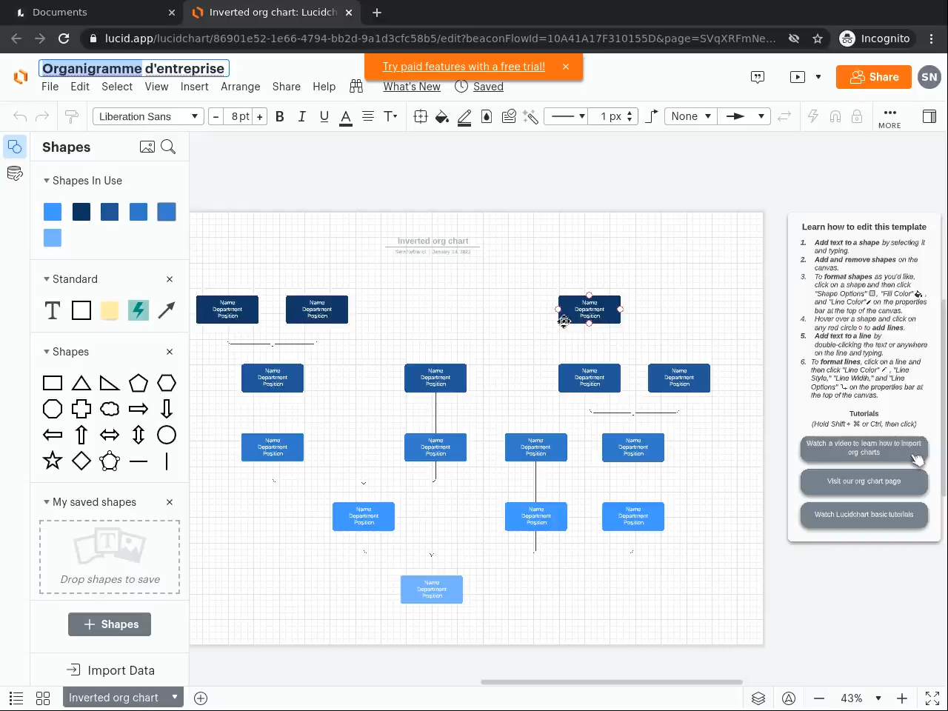The height and width of the screenshot is (711, 948).
Task: Open the Select menu
Action: coord(117,87)
